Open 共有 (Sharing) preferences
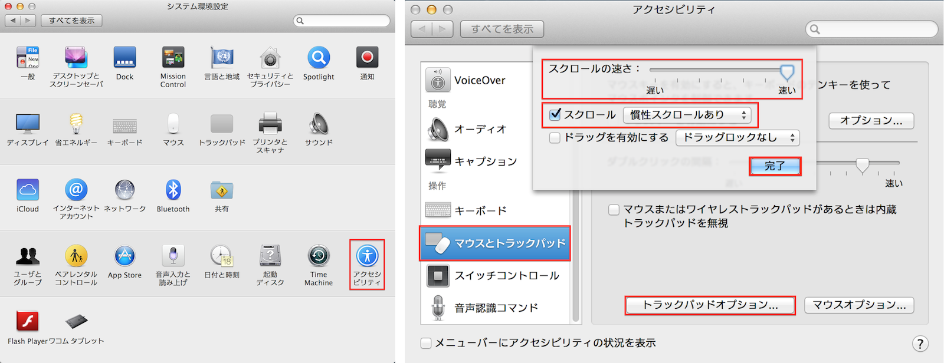 [x=222, y=190]
